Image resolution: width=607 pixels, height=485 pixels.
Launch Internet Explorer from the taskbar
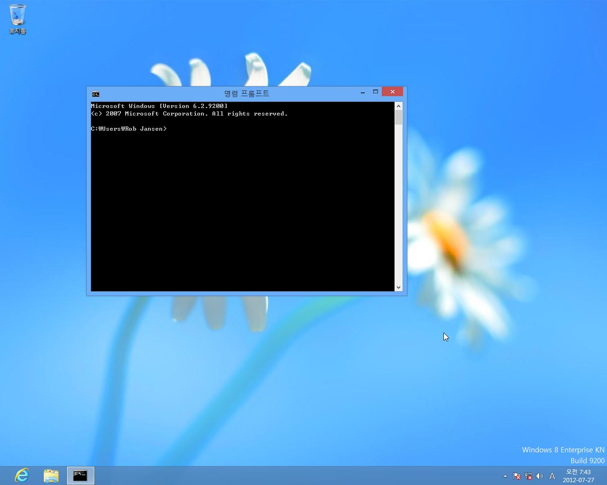tap(22, 475)
